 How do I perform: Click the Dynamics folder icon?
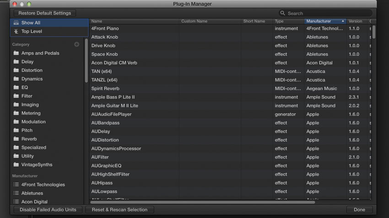click(16, 79)
